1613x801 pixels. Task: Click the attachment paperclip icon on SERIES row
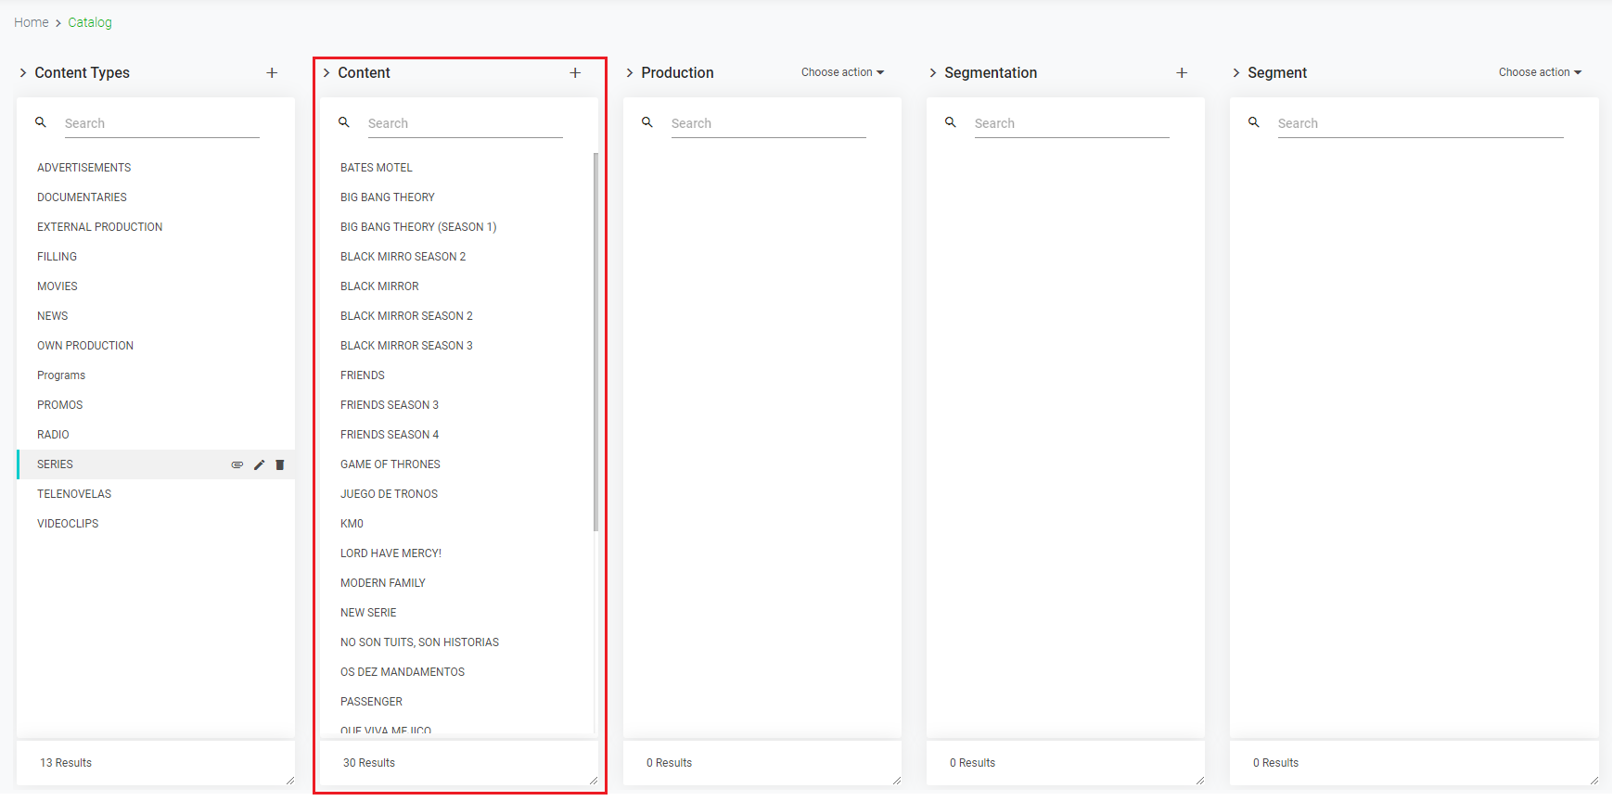(237, 464)
